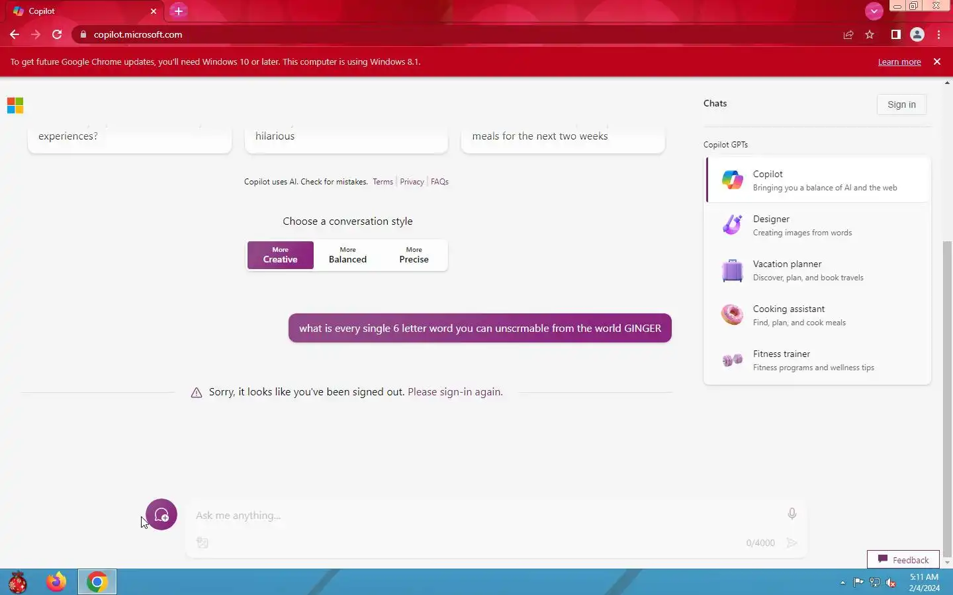Select Cooking assistant in GPTs list
This screenshot has width=953, height=595.
(x=818, y=315)
